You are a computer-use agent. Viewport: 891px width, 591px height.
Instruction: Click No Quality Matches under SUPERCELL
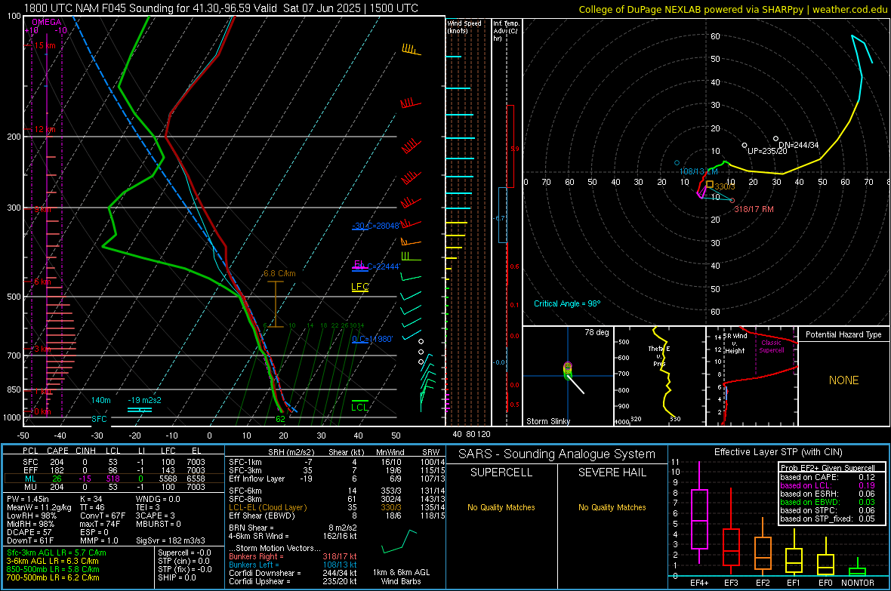[501, 507]
